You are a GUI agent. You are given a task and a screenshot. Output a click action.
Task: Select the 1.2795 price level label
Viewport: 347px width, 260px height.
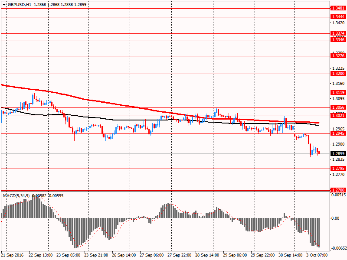tap(338, 169)
